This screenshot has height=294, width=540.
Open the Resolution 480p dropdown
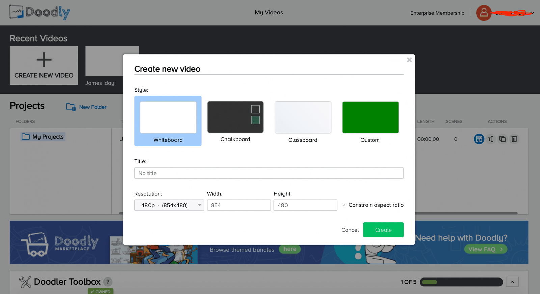coord(169,205)
